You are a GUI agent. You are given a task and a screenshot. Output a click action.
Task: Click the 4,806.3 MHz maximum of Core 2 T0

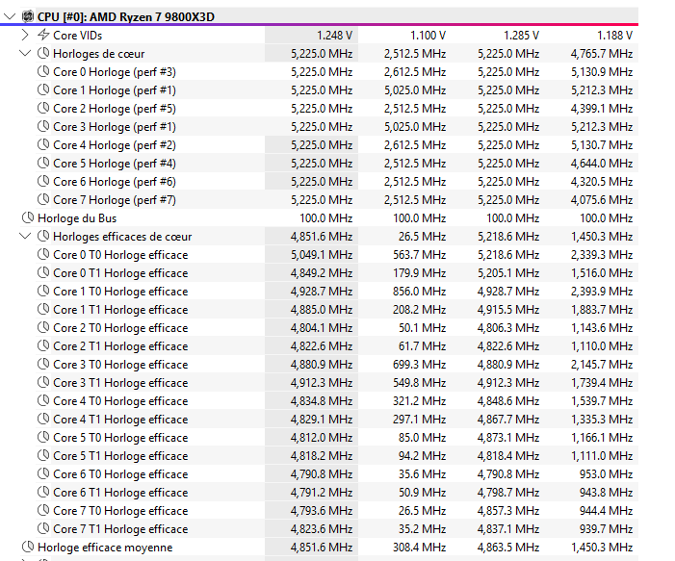click(508, 328)
